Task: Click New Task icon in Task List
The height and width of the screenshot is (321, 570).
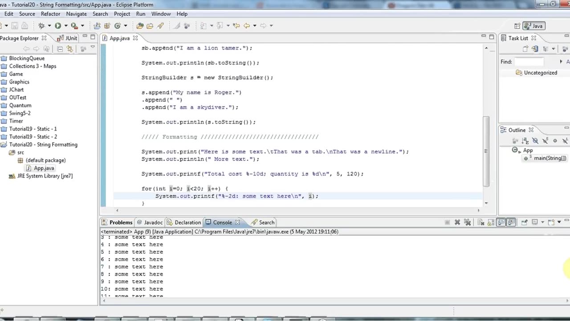Action: (x=526, y=49)
